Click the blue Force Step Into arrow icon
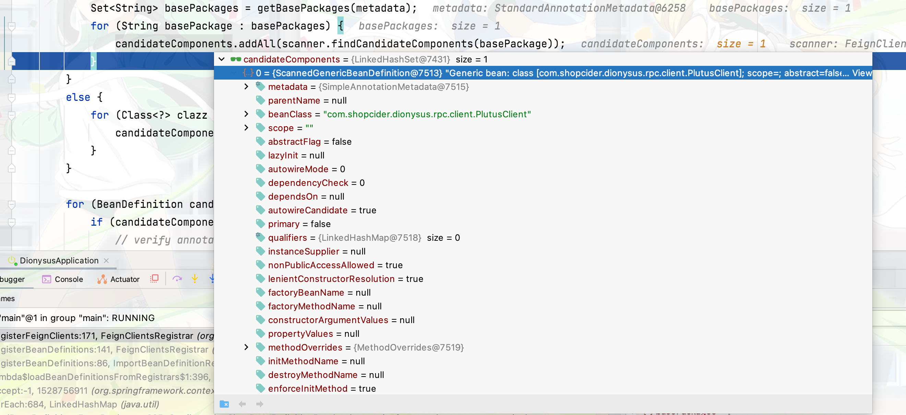 click(x=212, y=279)
